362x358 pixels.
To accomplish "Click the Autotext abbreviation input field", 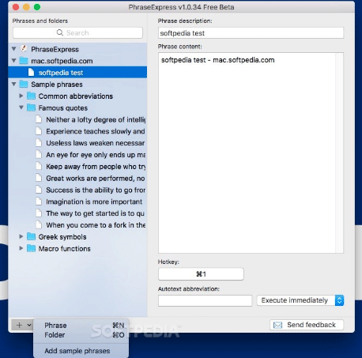I will click(x=205, y=300).
